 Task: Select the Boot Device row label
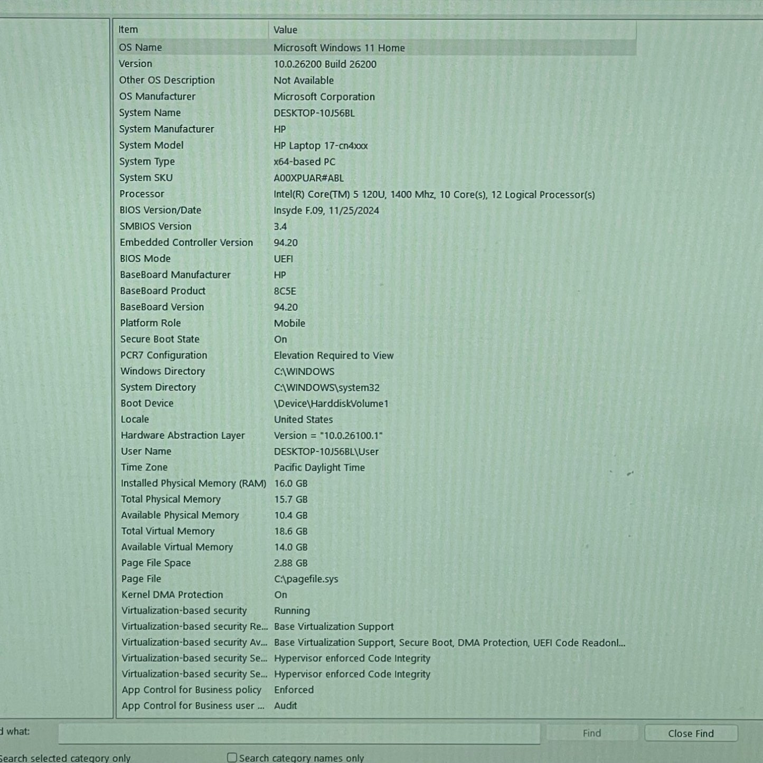[x=147, y=403]
